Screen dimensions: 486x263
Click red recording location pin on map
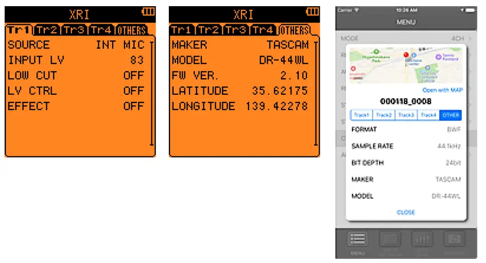click(406, 55)
